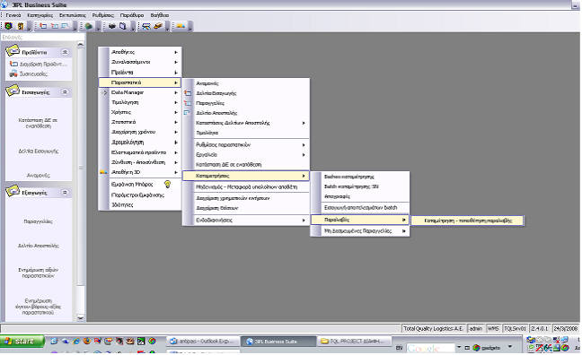Open the Παράθυρο menu

[x=132, y=15]
